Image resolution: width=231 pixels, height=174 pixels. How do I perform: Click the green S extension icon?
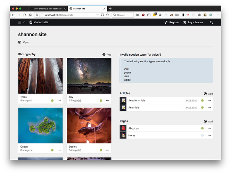point(211,15)
